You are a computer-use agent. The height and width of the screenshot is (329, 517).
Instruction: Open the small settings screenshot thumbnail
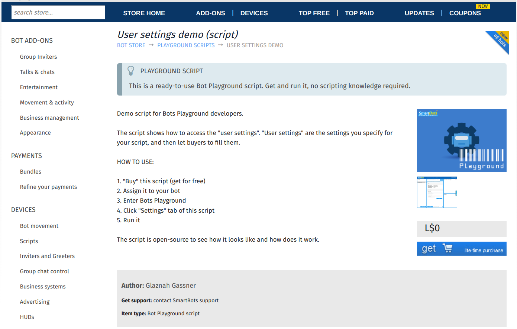pos(437,192)
